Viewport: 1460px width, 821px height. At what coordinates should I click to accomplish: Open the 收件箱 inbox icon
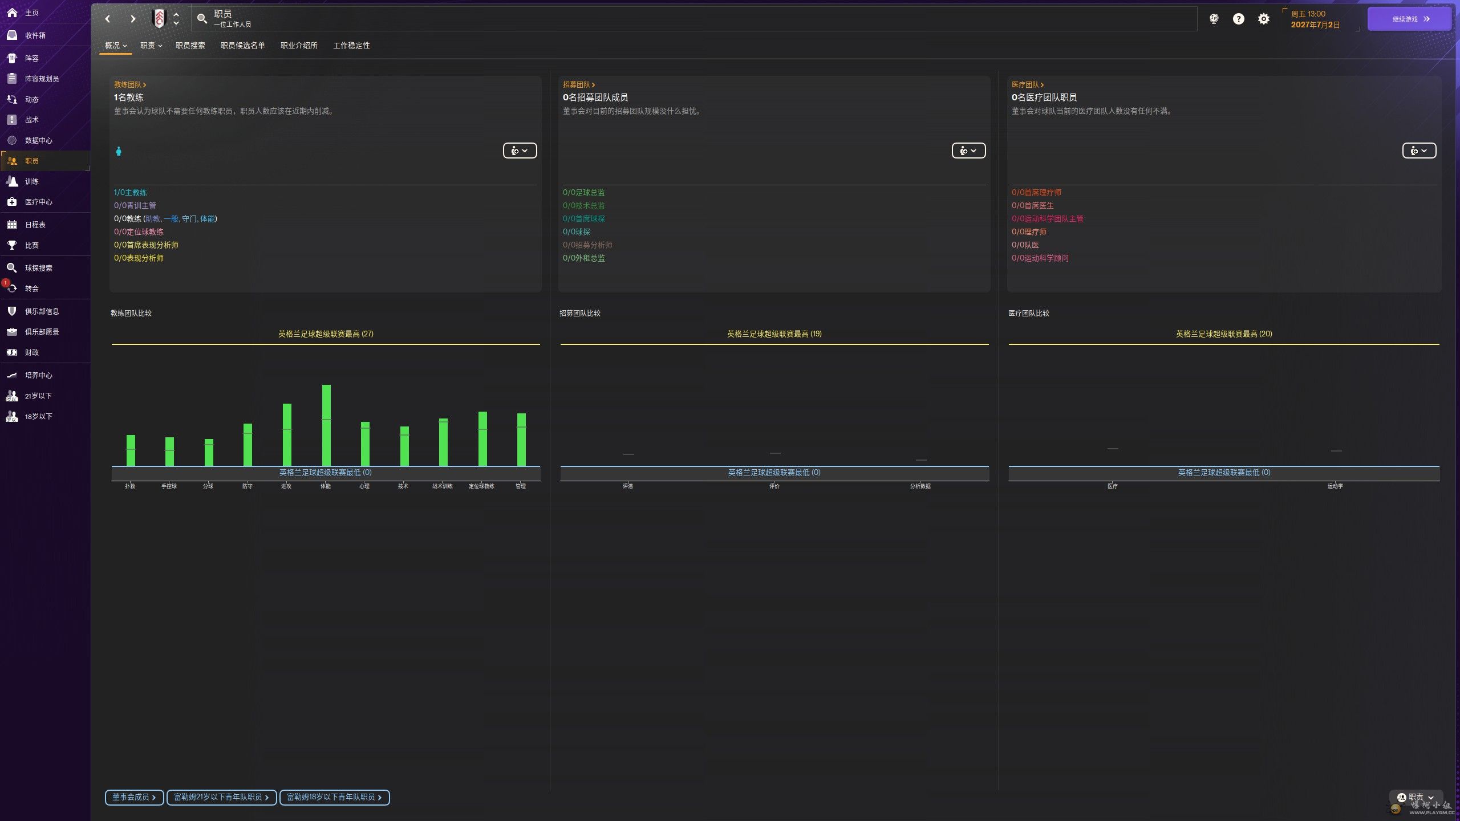point(12,35)
